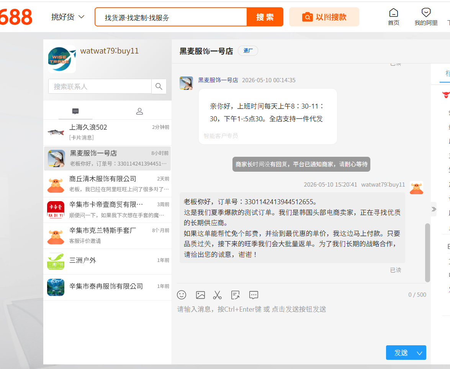Expand the 挑好货 dropdown

tap(68, 17)
